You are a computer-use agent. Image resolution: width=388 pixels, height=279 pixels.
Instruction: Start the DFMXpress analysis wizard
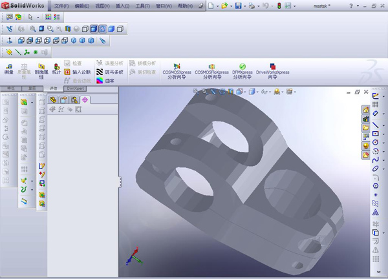pyautogui.click(x=242, y=70)
